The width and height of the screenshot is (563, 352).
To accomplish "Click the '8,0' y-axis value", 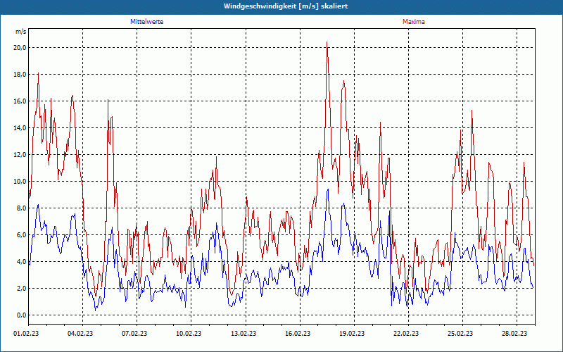I will point(21,208).
